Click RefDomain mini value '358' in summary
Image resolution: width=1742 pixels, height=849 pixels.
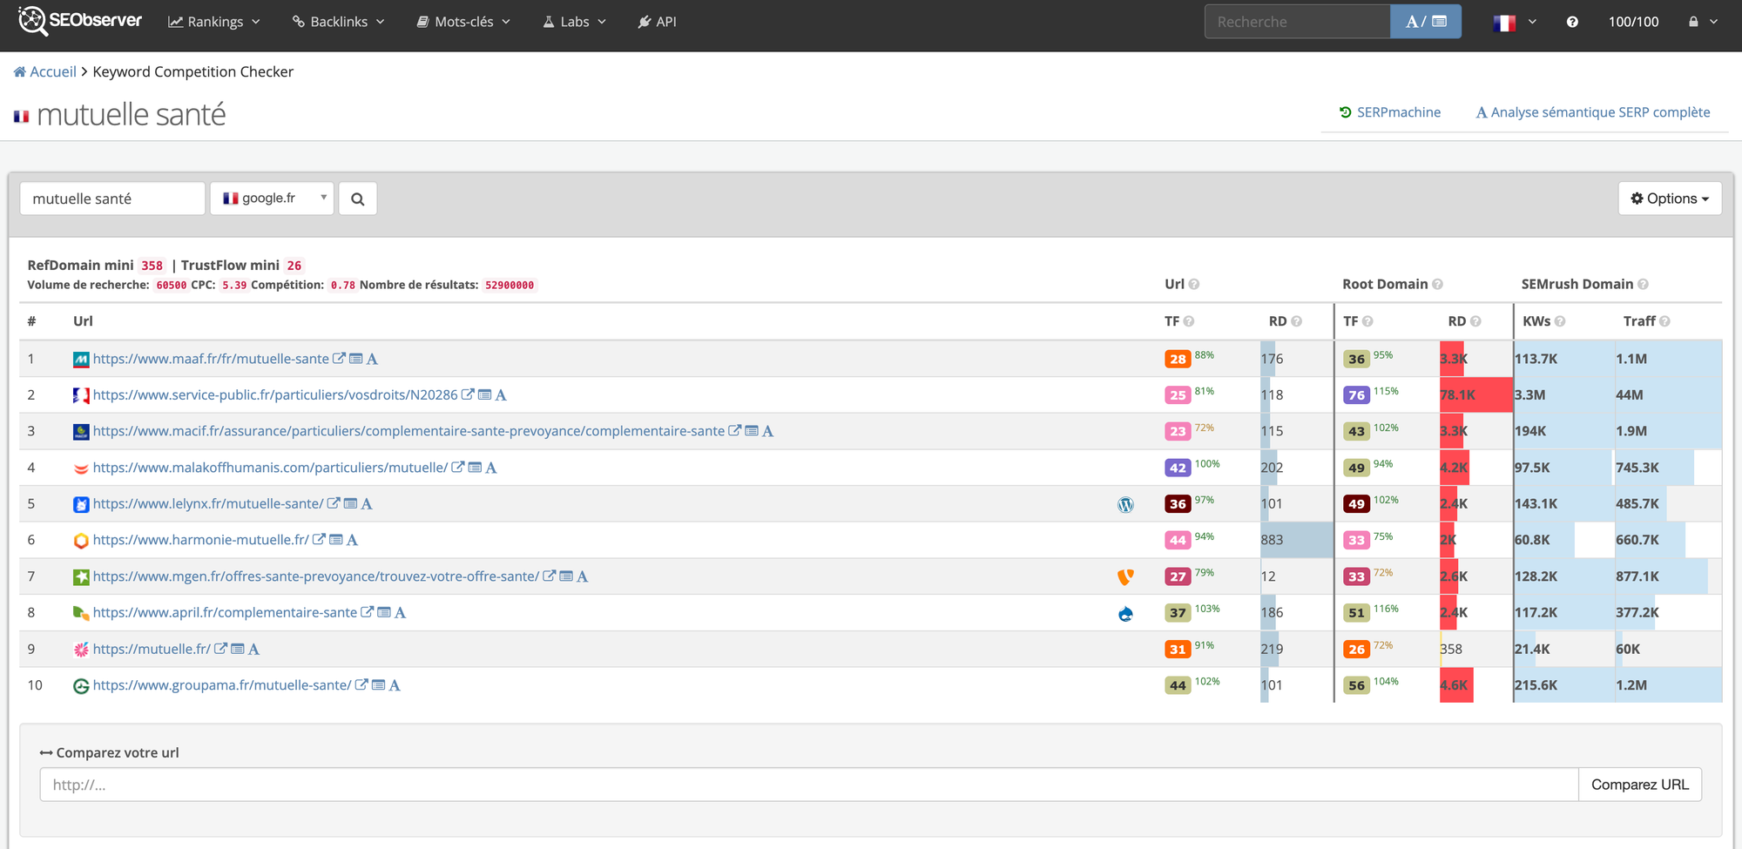[152, 266]
